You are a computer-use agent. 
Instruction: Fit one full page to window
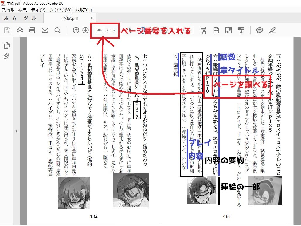216,30
